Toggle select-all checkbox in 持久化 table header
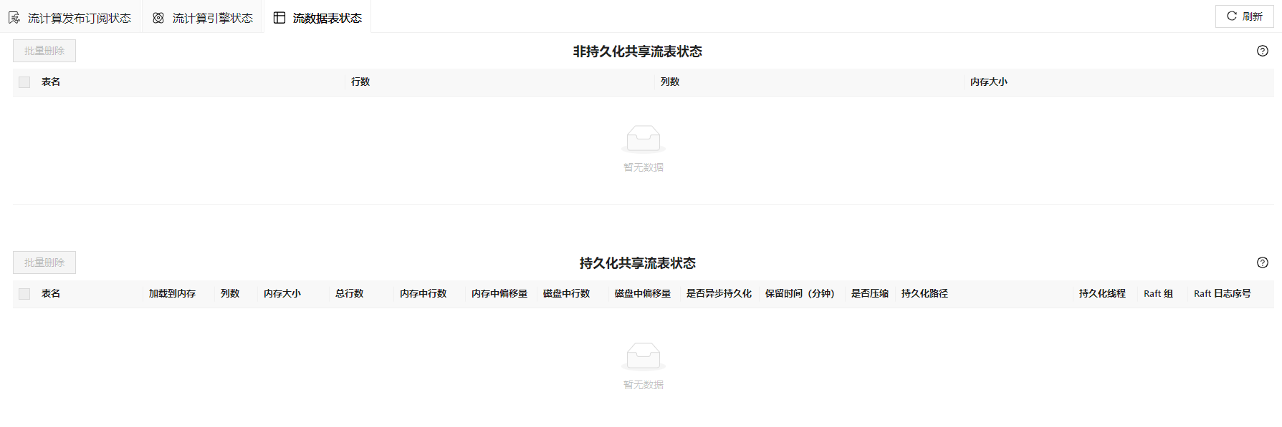 24,294
